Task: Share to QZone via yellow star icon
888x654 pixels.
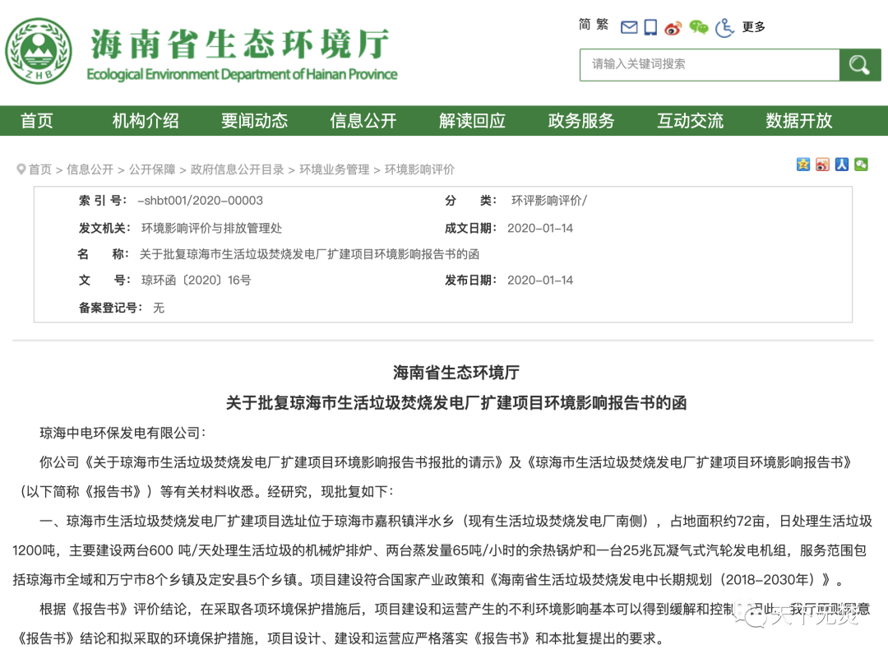Action: point(803,165)
